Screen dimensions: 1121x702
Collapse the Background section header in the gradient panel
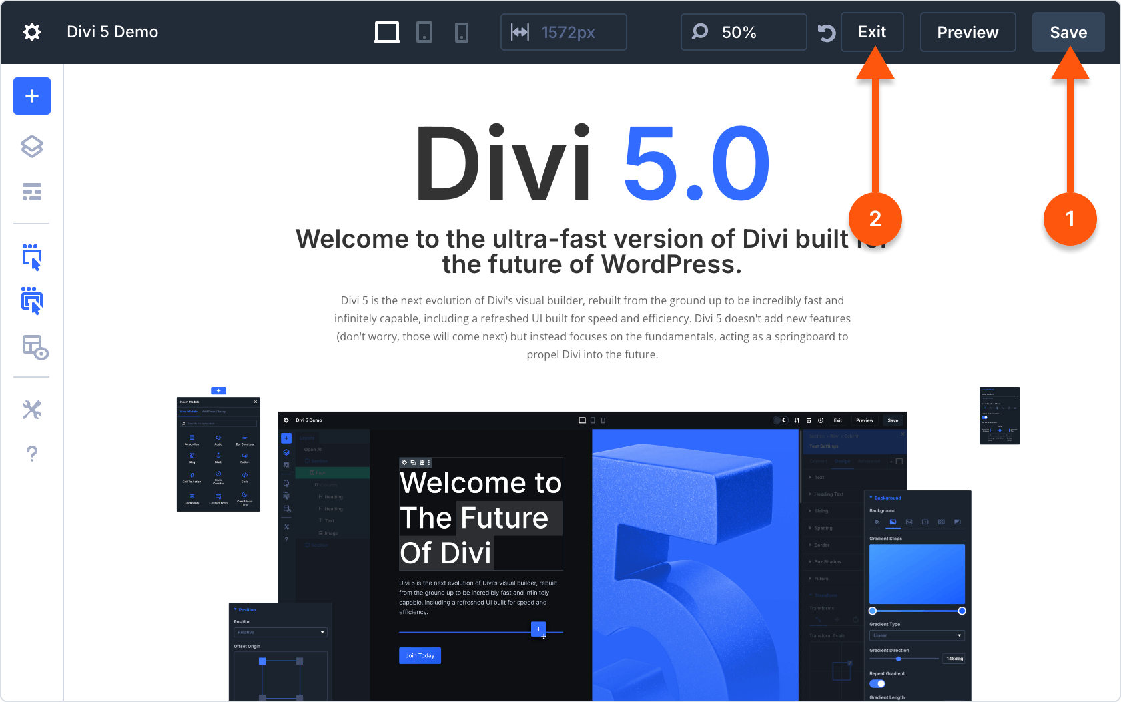click(x=887, y=498)
